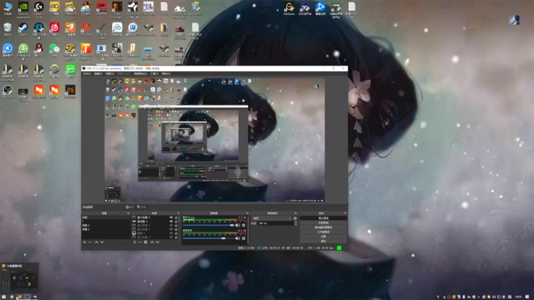Image resolution: width=534 pixels, height=300 pixels.
Task: Open 设置 settings in controls panel
Action: [323, 237]
